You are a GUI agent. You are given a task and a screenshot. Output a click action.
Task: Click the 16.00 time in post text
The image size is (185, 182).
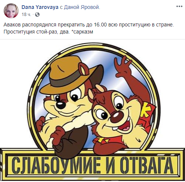100,25
